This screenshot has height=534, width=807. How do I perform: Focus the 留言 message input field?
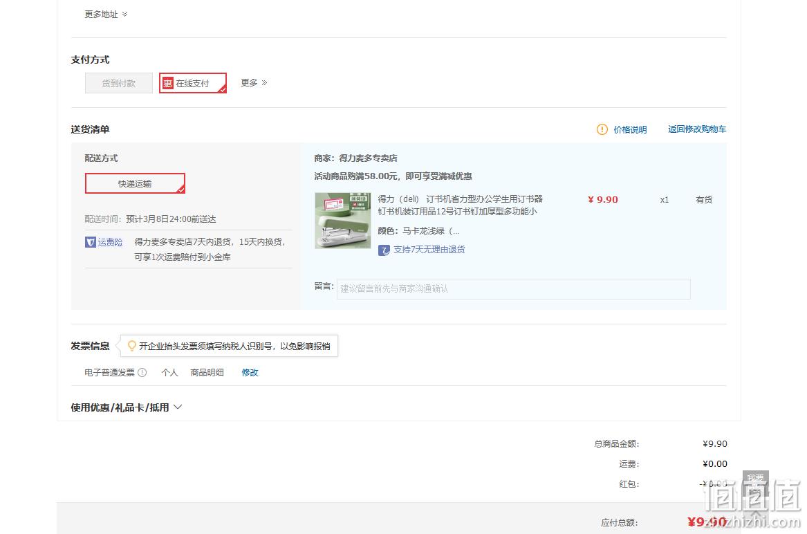click(514, 289)
